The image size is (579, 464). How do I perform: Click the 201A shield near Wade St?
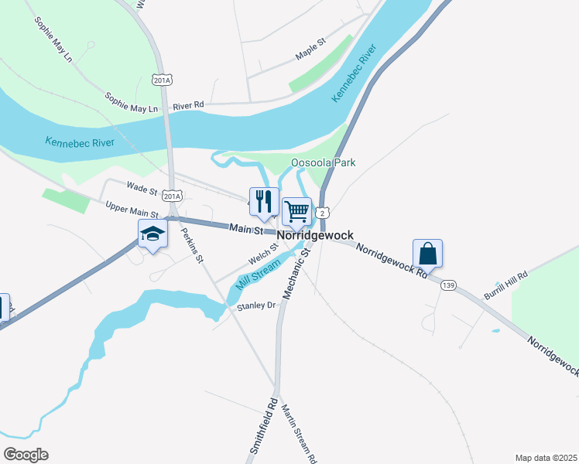[173, 196]
